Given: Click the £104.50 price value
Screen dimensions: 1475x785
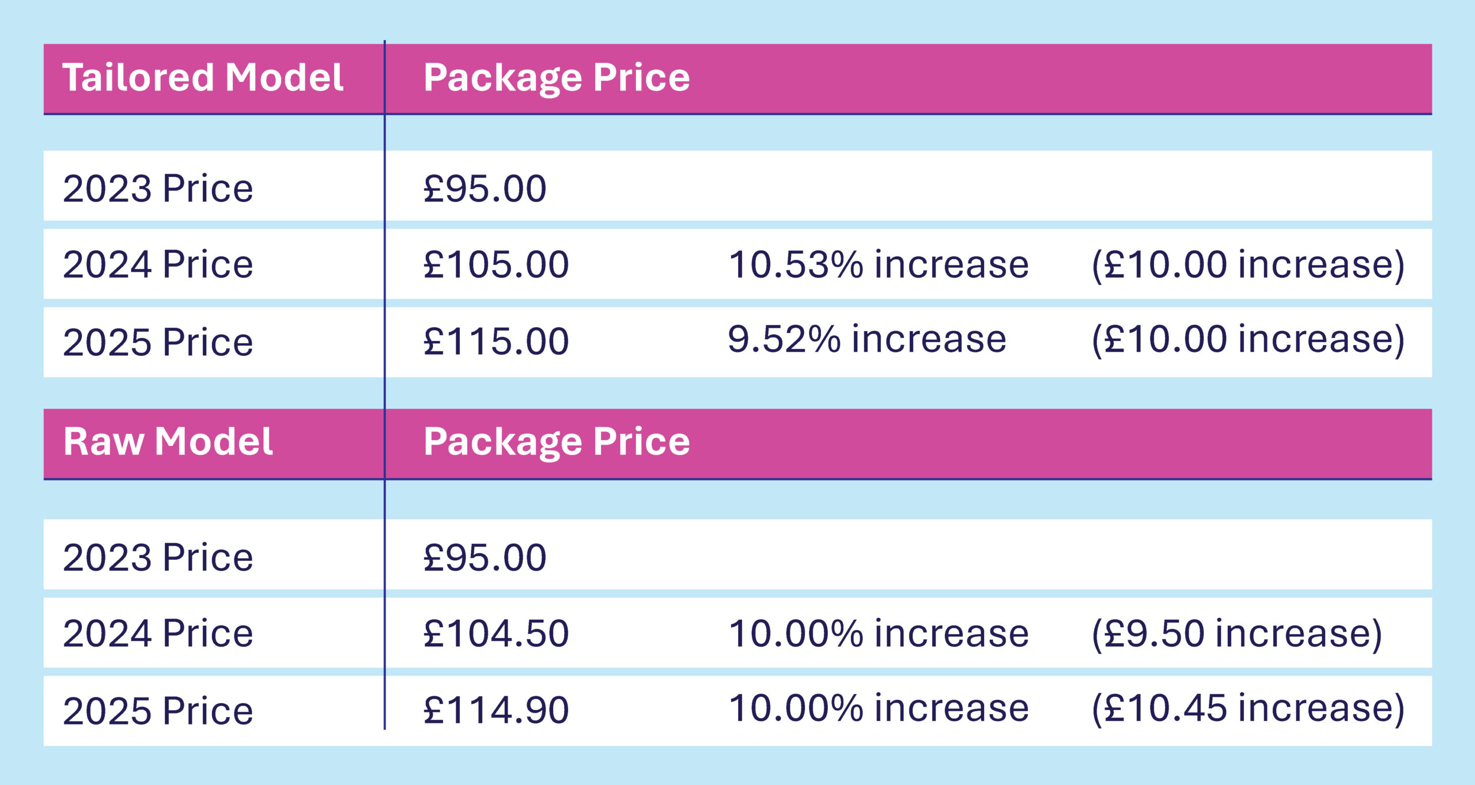Looking at the screenshot, I should 496,634.
